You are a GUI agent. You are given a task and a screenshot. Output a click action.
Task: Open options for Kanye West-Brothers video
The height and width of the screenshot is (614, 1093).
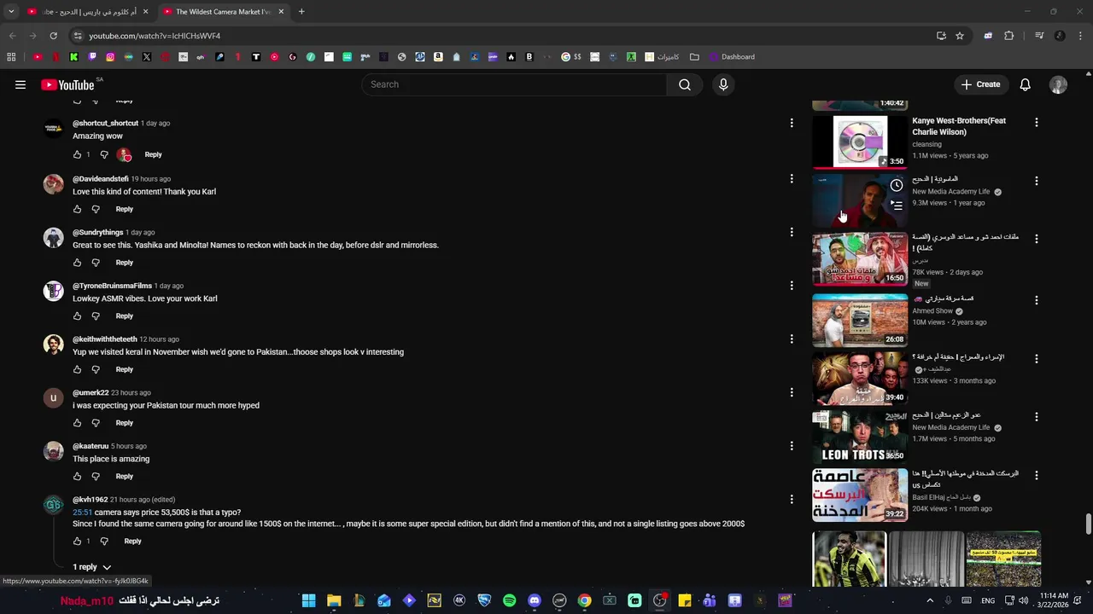1037,123
